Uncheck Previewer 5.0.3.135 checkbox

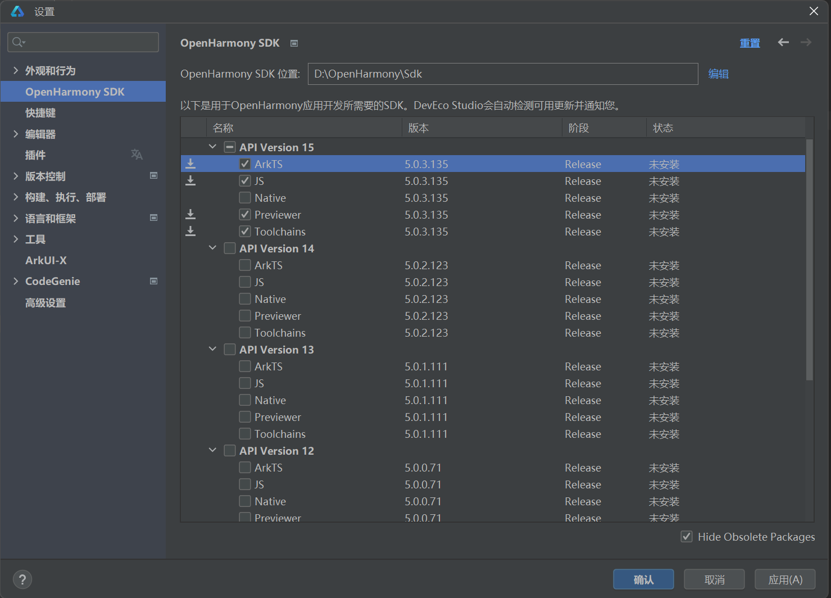point(245,215)
